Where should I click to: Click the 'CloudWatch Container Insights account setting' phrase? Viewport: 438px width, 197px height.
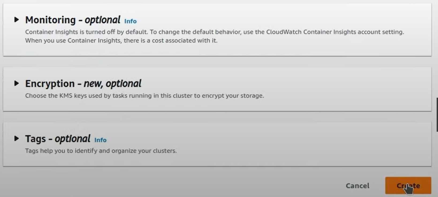335,32
